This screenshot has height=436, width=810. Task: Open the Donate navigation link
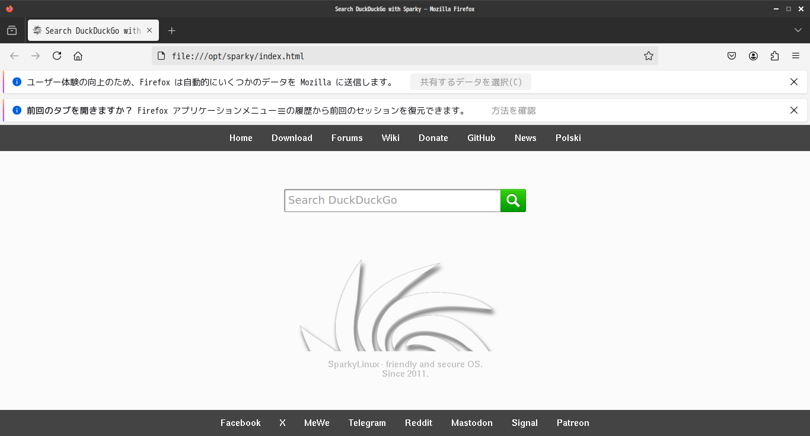433,138
